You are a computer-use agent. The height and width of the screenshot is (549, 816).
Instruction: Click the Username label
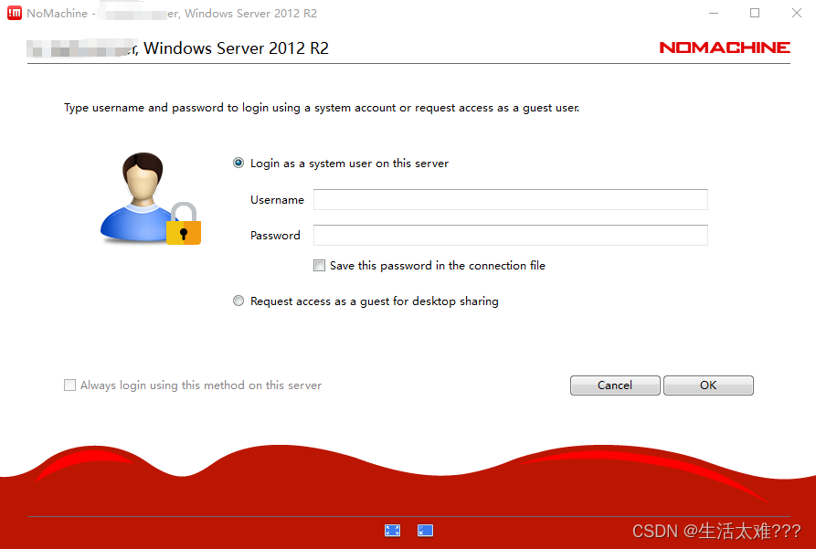(x=277, y=200)
